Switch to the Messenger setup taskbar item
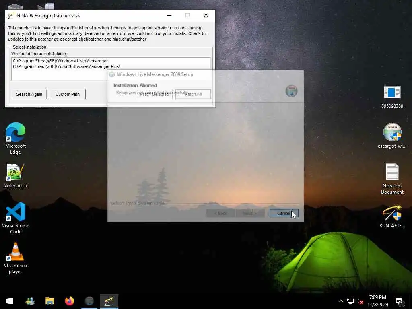412x309 pixels. coord(89,301)
